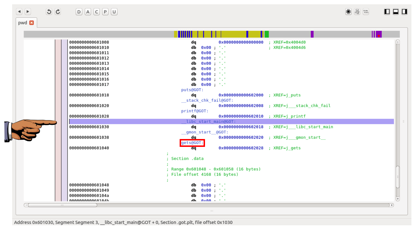Click value 0x0000000000602010
415x231 pixels.
click(241, 116)
